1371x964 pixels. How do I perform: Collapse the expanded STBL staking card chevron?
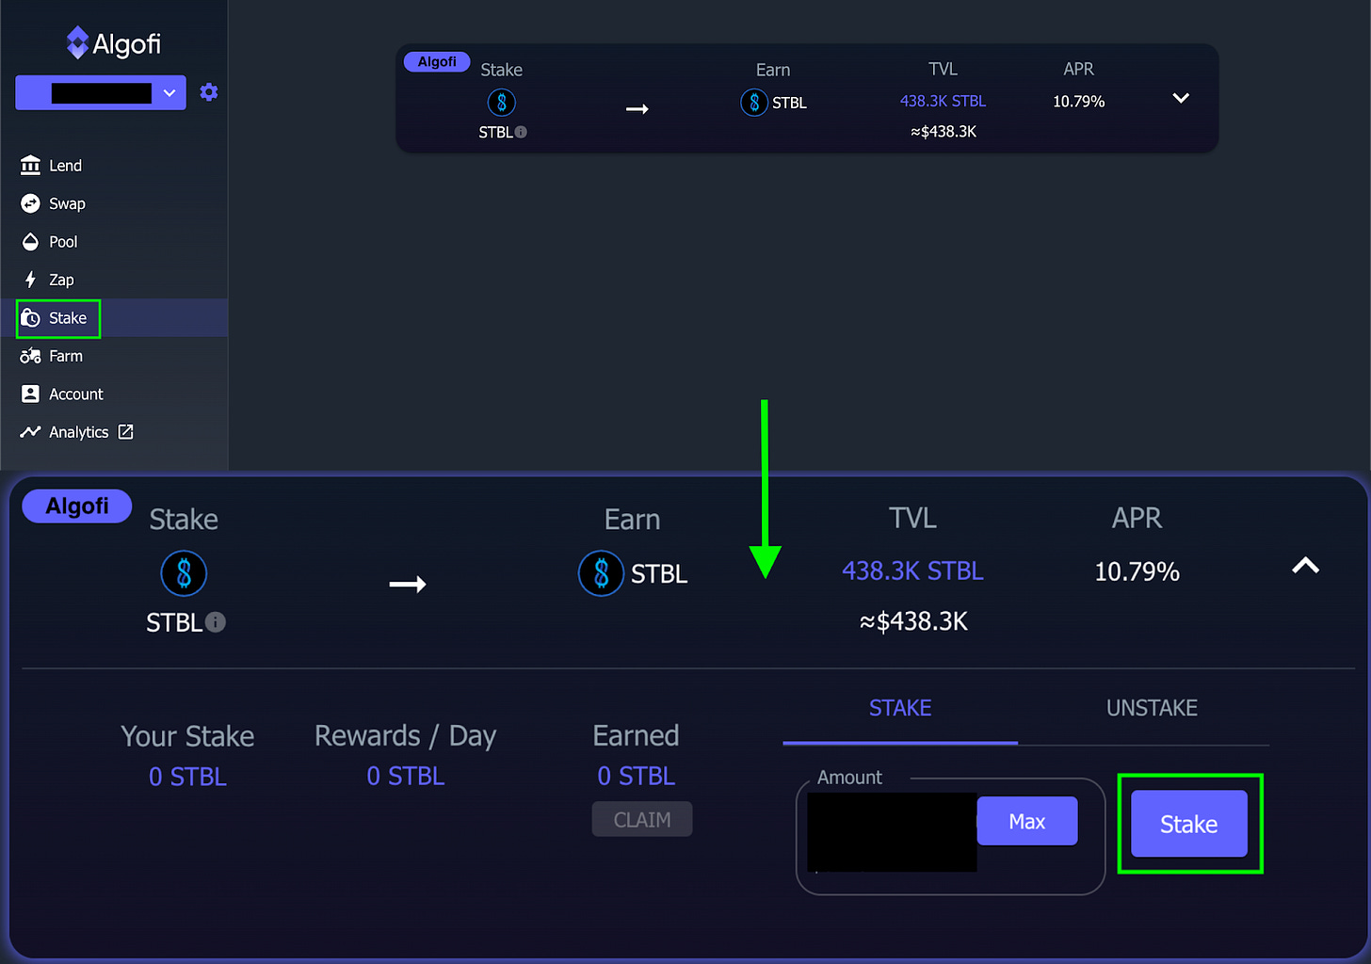[x=1305, y=566]
